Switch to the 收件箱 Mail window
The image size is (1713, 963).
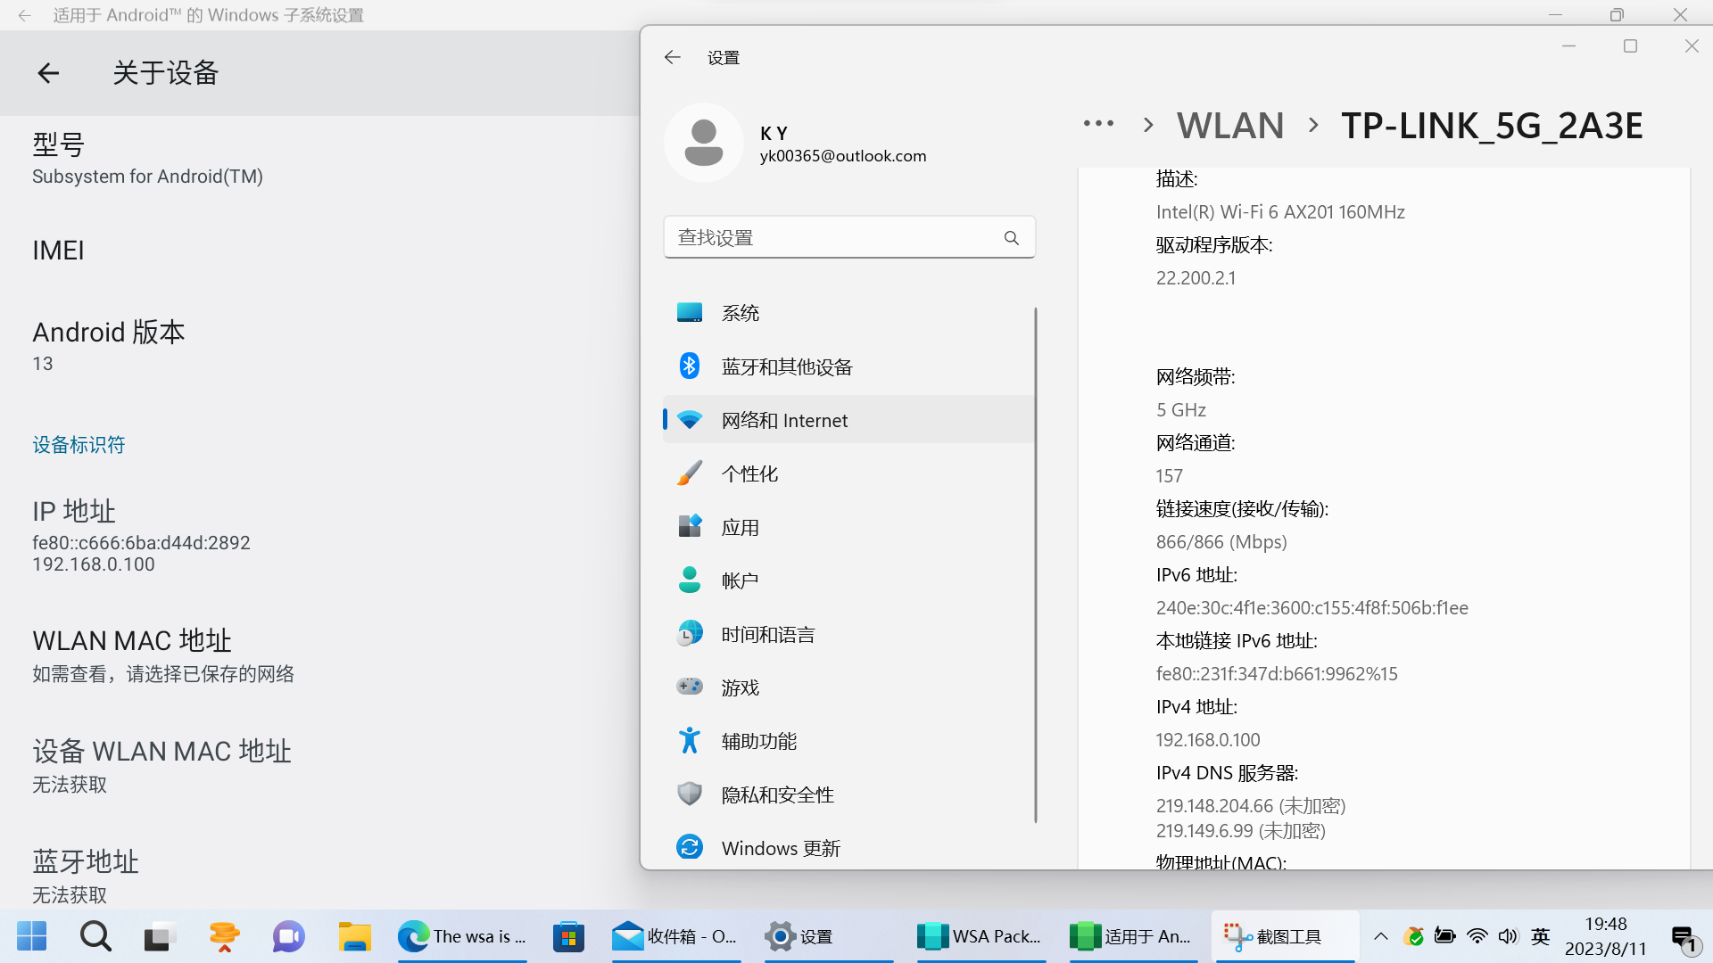674,936
